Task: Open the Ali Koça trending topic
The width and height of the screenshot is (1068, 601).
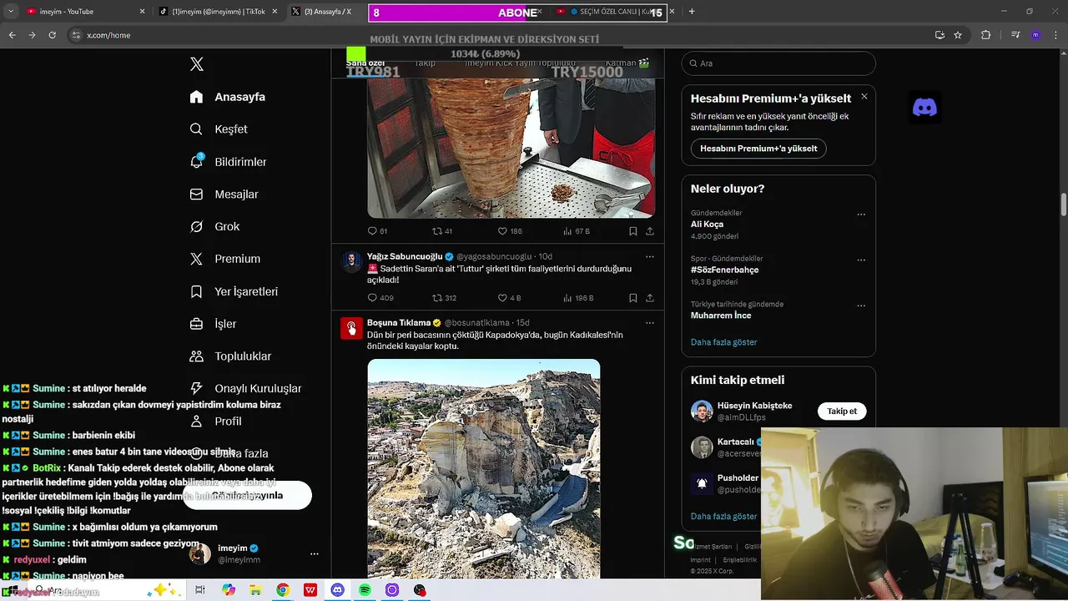Action: [x=707, y=225]
